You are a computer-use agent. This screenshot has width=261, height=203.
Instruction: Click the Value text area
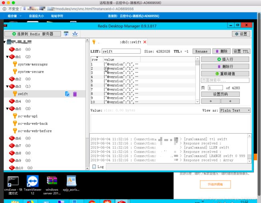[170, 123]
